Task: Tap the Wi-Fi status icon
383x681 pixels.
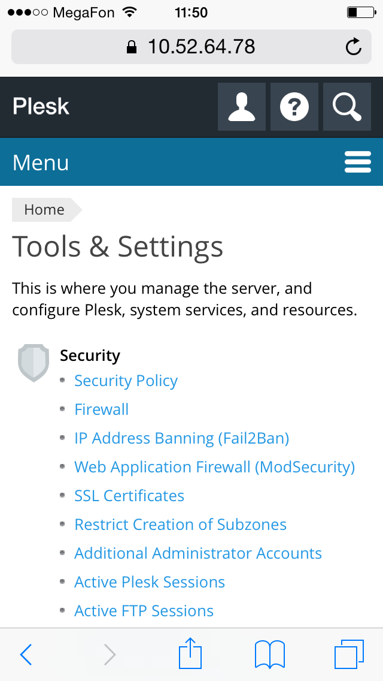Action: point(129,12)
